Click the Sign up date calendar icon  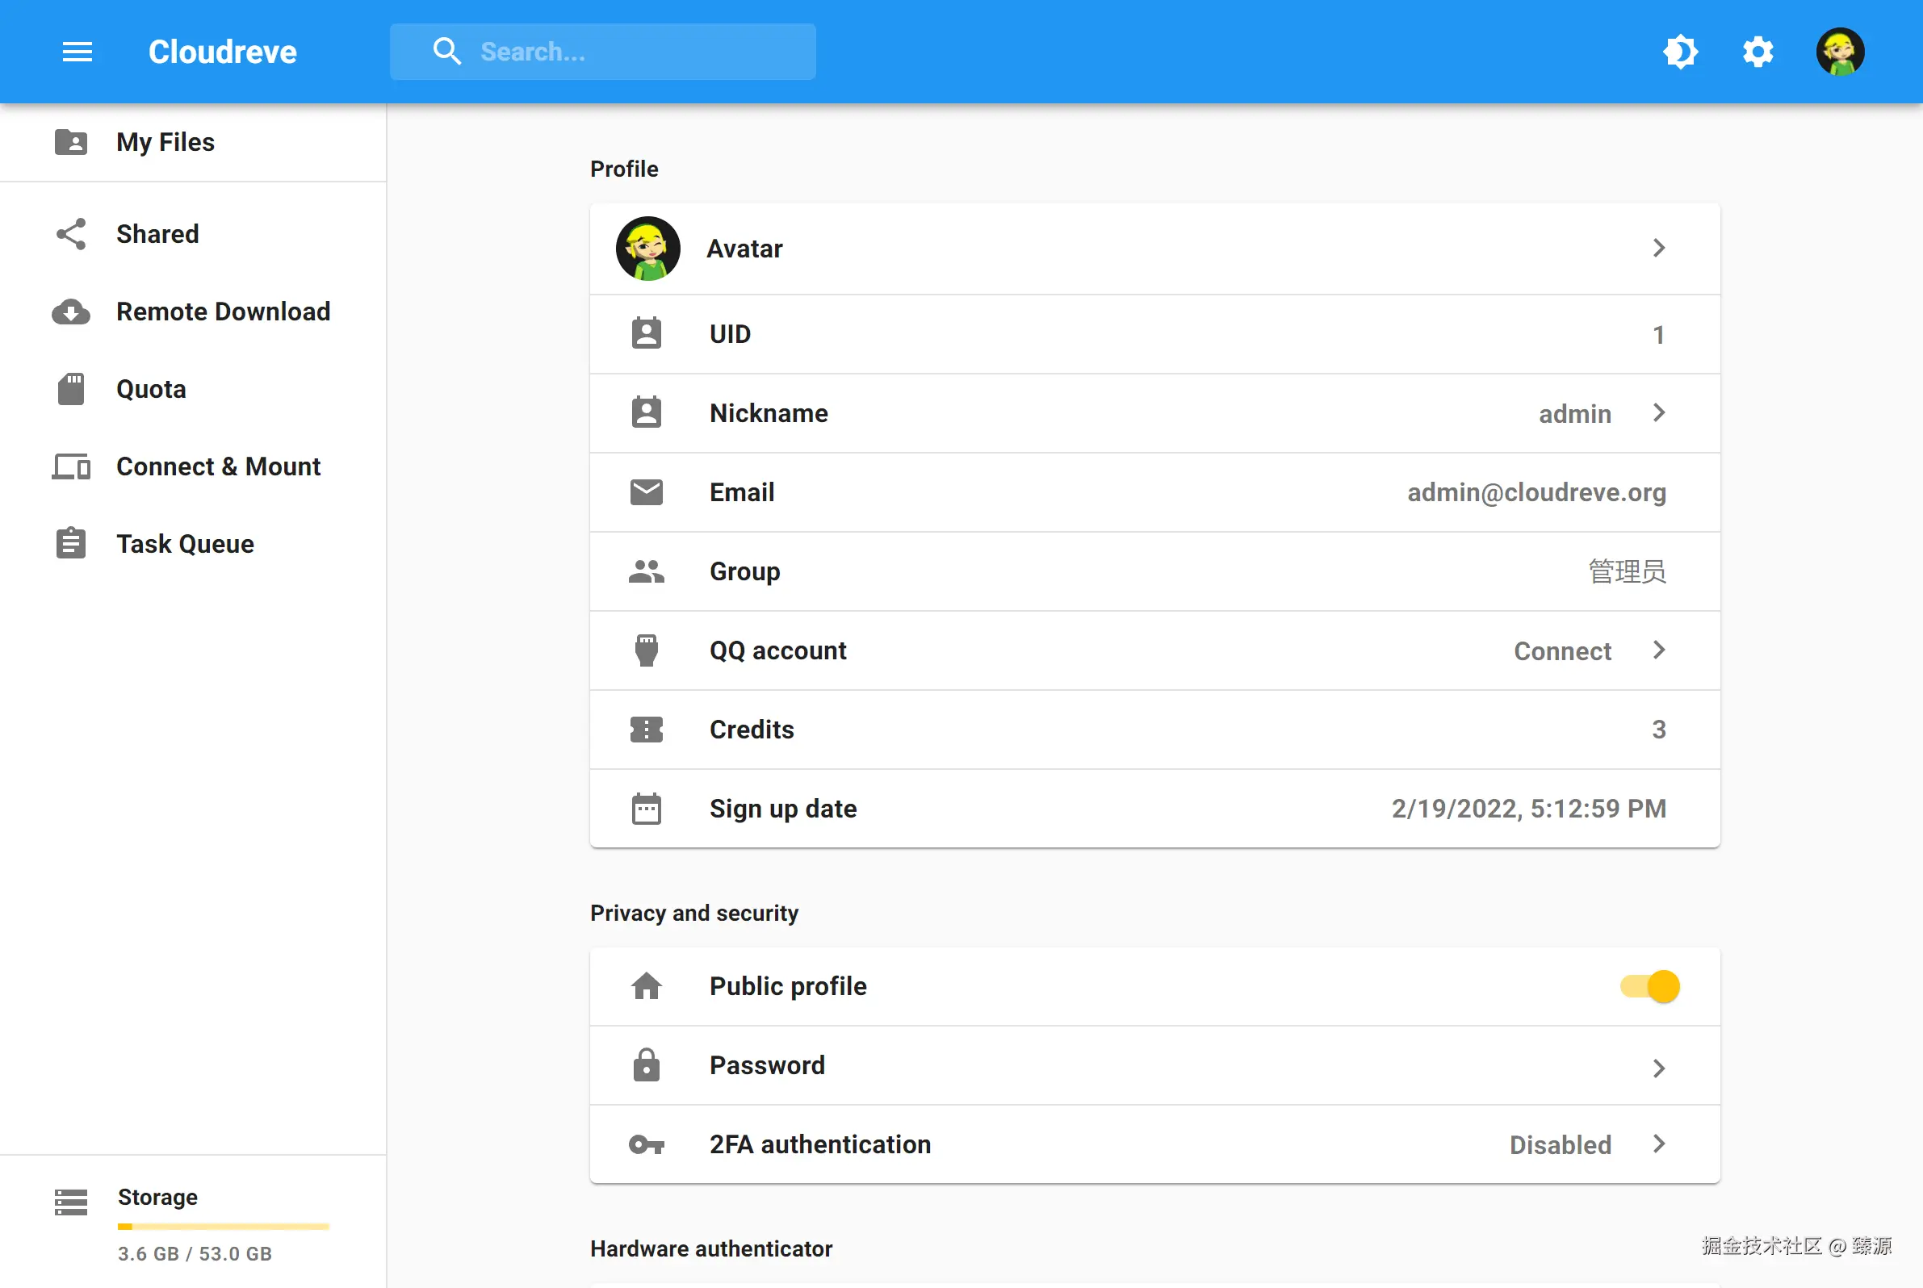pyautogui.click(x=647, y=809)
